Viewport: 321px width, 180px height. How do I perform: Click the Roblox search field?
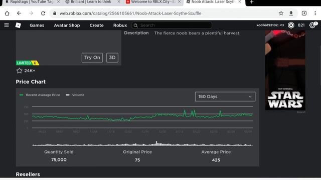(x=172, y=25)
